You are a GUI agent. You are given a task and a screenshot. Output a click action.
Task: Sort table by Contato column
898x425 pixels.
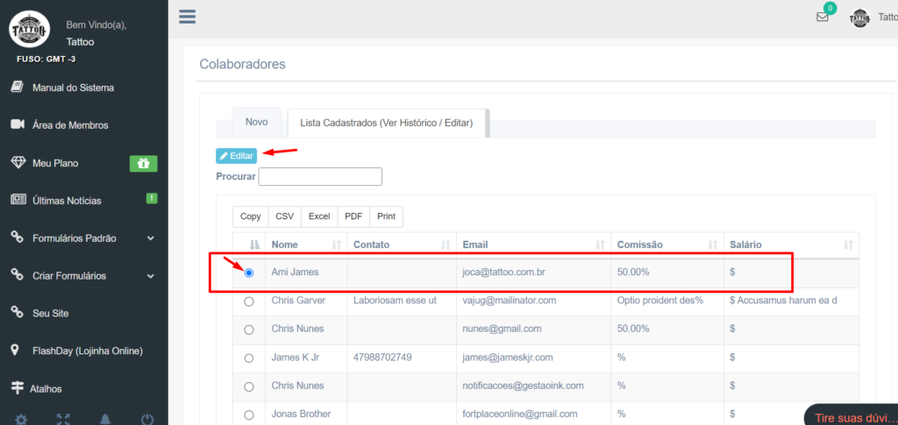[402, 244]
